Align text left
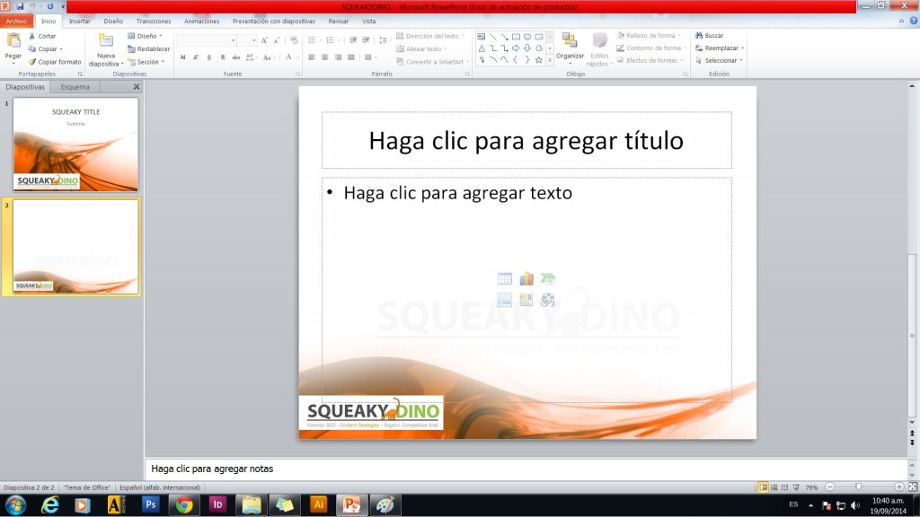Image resolution: width=920 pixels, height=517 pixels. point(312,57)
